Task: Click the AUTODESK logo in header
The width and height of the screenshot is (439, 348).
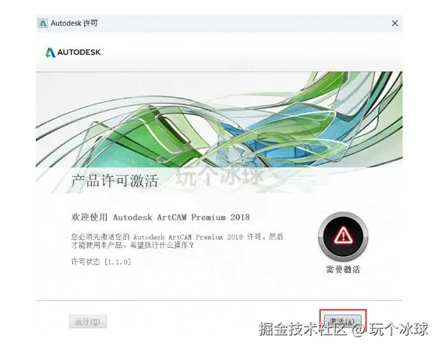Action: [73, 52]
